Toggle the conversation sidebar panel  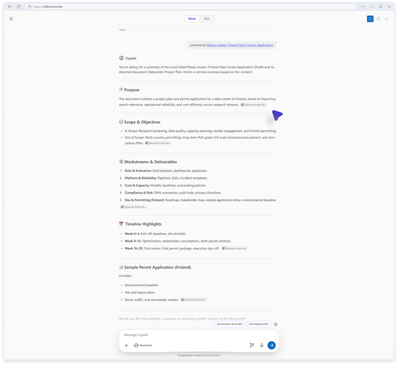(x=12, y=19)
